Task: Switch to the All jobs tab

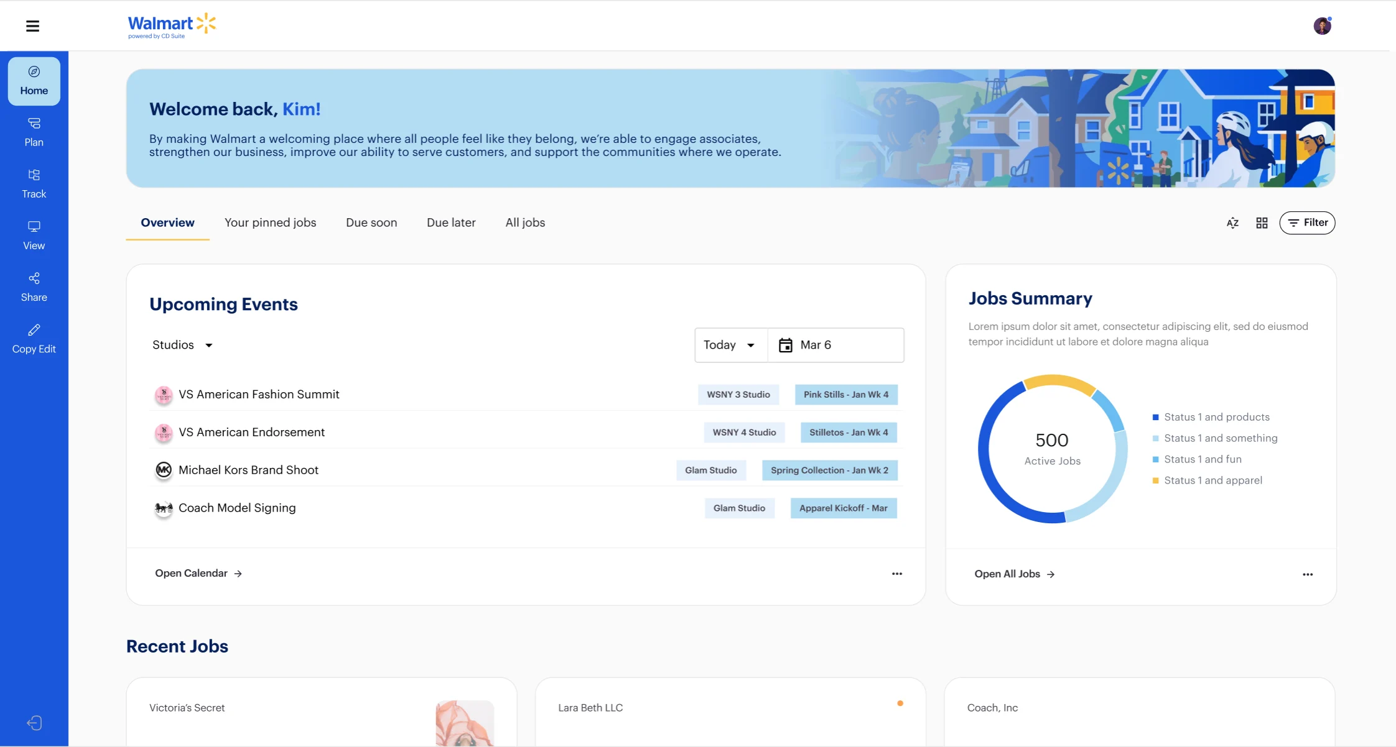Action: click(525, 223)
